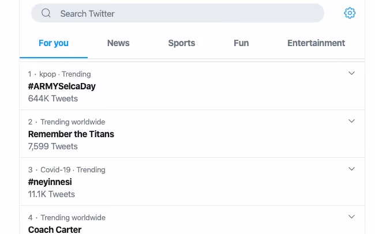The height and width of the screenshot is (234, 375).
Task: Focus the Search Twitter input field
Action: tap(178, 13)
